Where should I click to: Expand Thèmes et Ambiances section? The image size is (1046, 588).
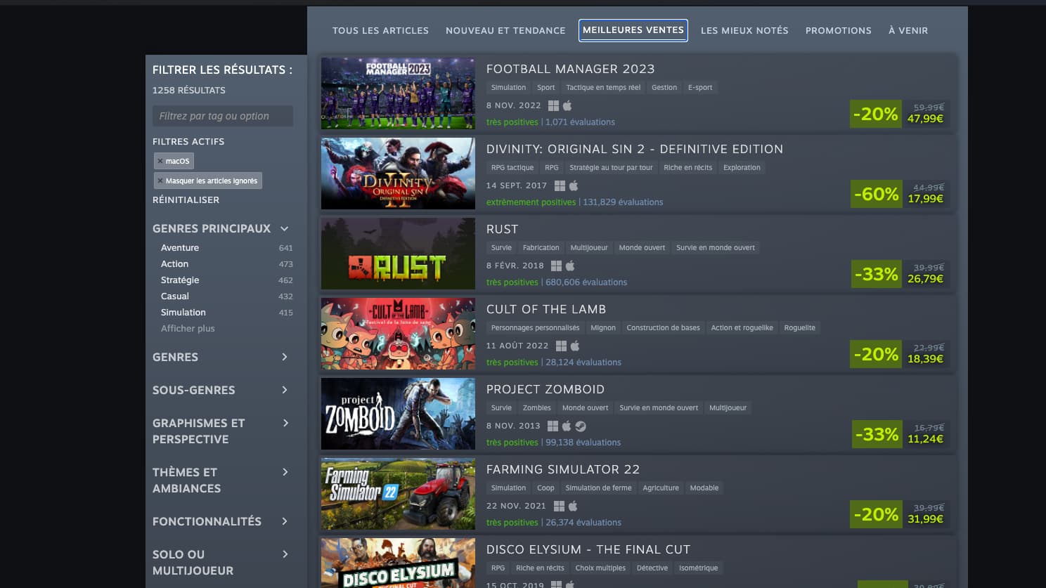tap(285, 472)
